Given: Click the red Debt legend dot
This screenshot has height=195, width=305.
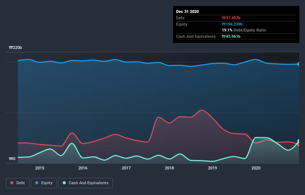Looking at the screenshot, I should 12,183.
